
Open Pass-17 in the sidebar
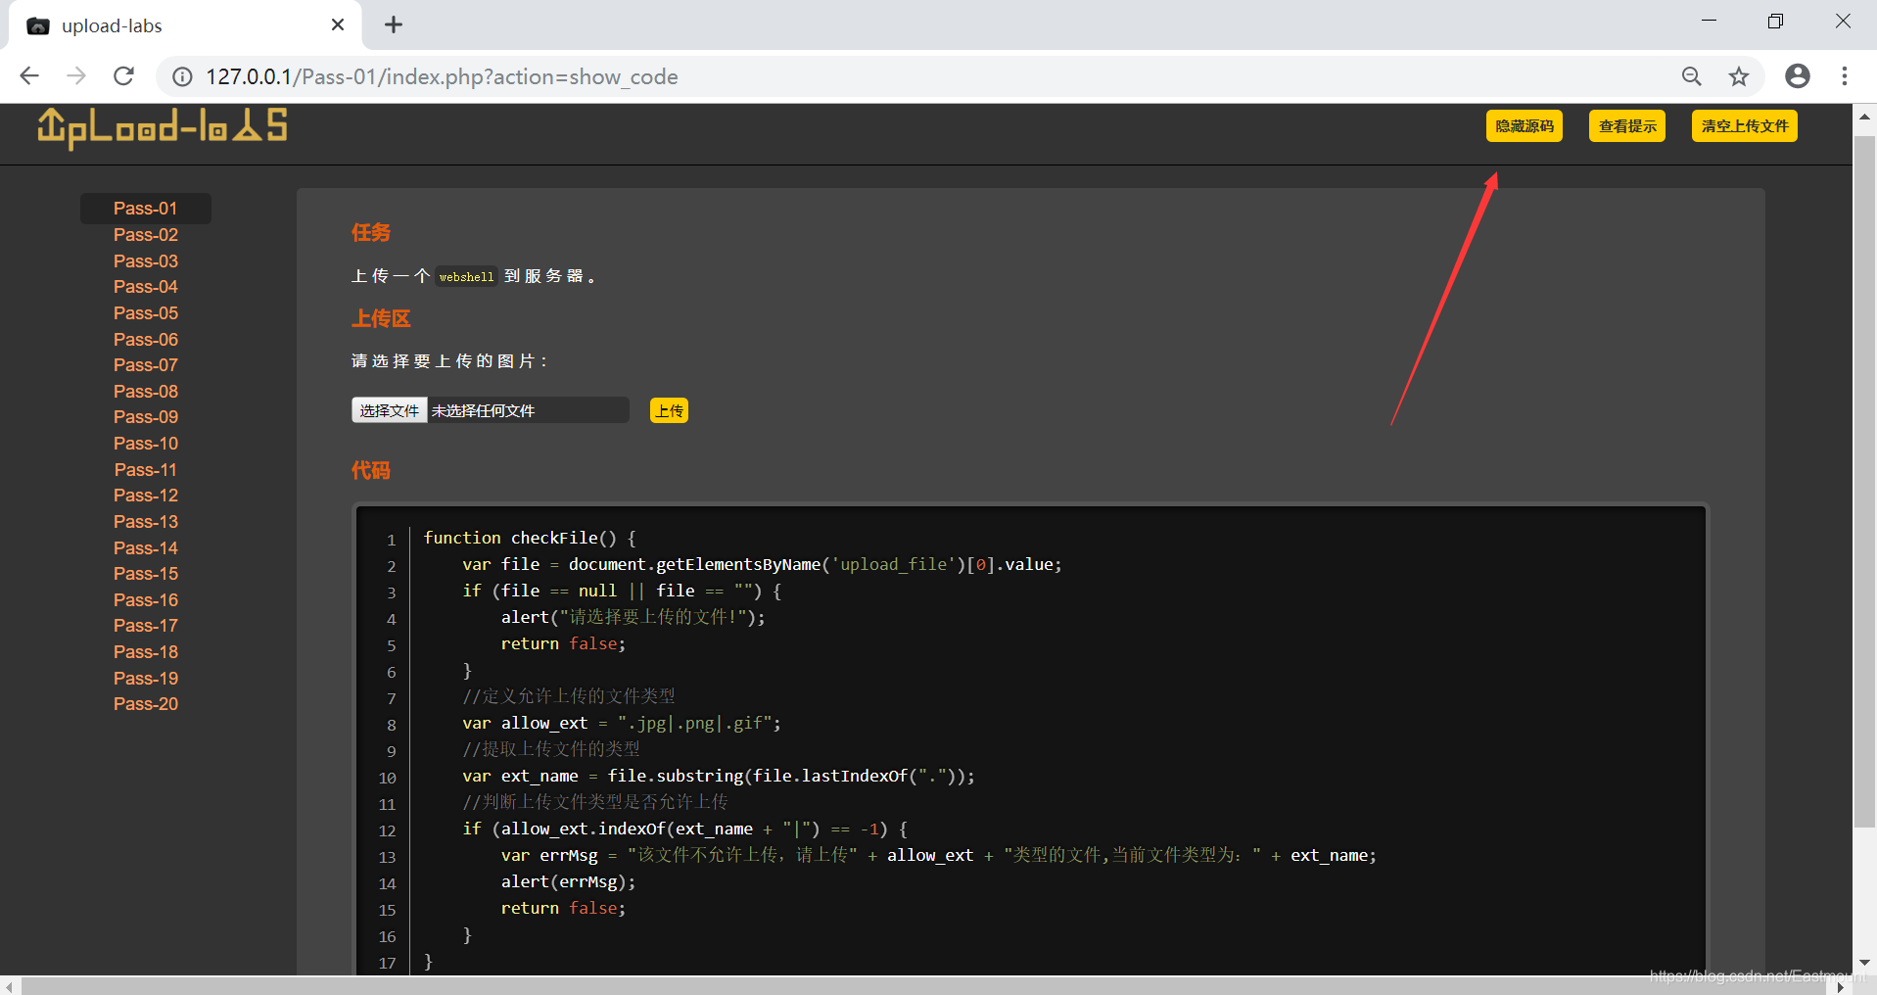click(x=146, y=626)
